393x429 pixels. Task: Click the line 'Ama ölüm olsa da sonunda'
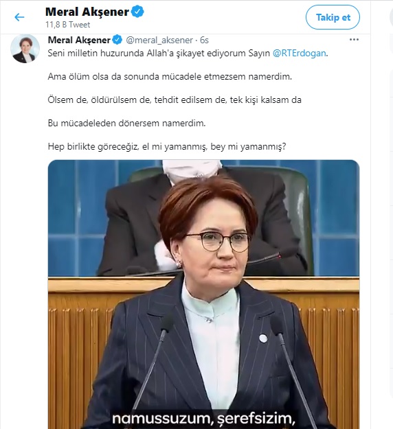pyautogui.click(x=170, y=76)
